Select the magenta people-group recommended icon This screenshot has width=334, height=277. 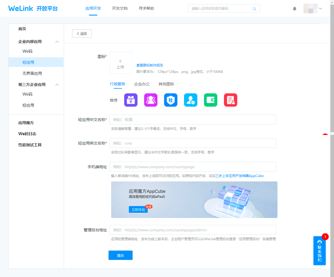[x=151, y=100]
